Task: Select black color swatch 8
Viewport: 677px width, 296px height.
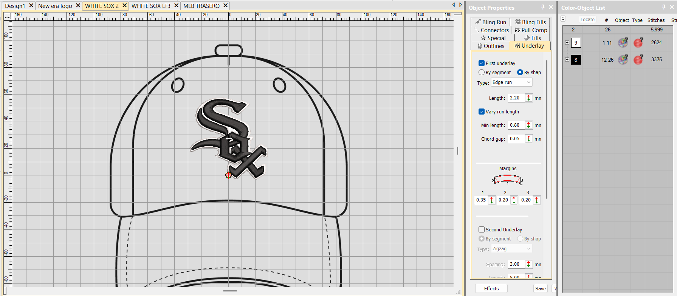Action: point(576,59)
